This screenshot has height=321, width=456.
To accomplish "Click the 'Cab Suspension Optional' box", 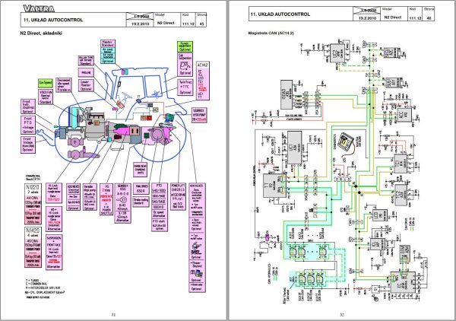I will coord(185,65).
